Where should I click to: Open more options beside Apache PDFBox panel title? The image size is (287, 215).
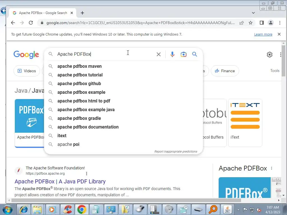pos(272,168)
